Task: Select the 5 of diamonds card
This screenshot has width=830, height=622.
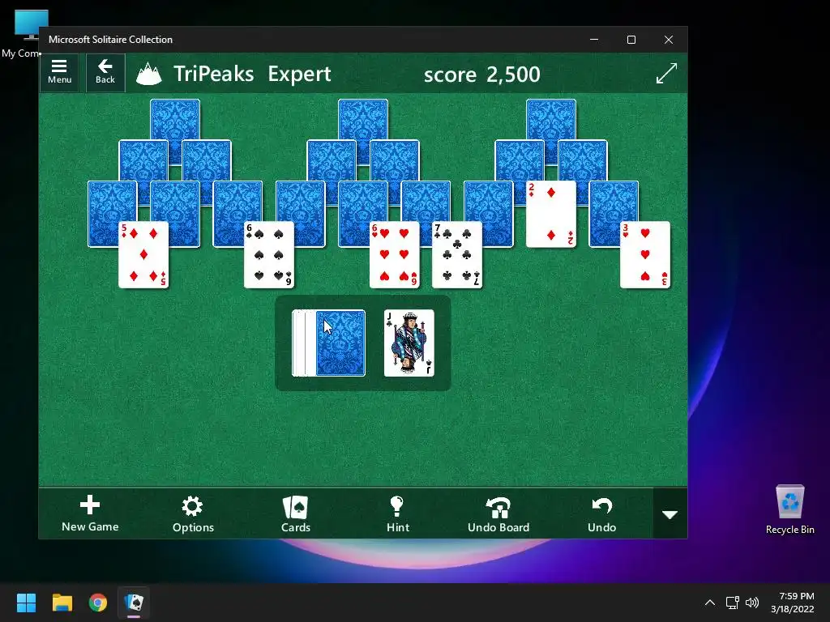Action: (x=143, y=254)
